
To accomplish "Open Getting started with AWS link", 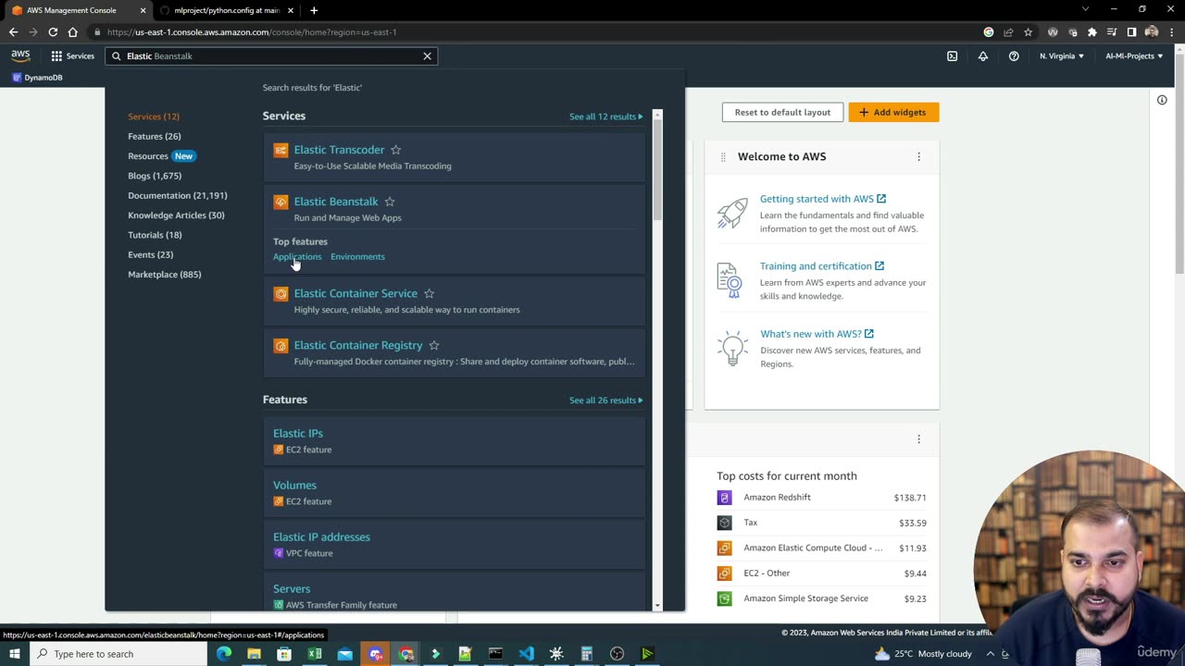I will (x=822, y=199).
